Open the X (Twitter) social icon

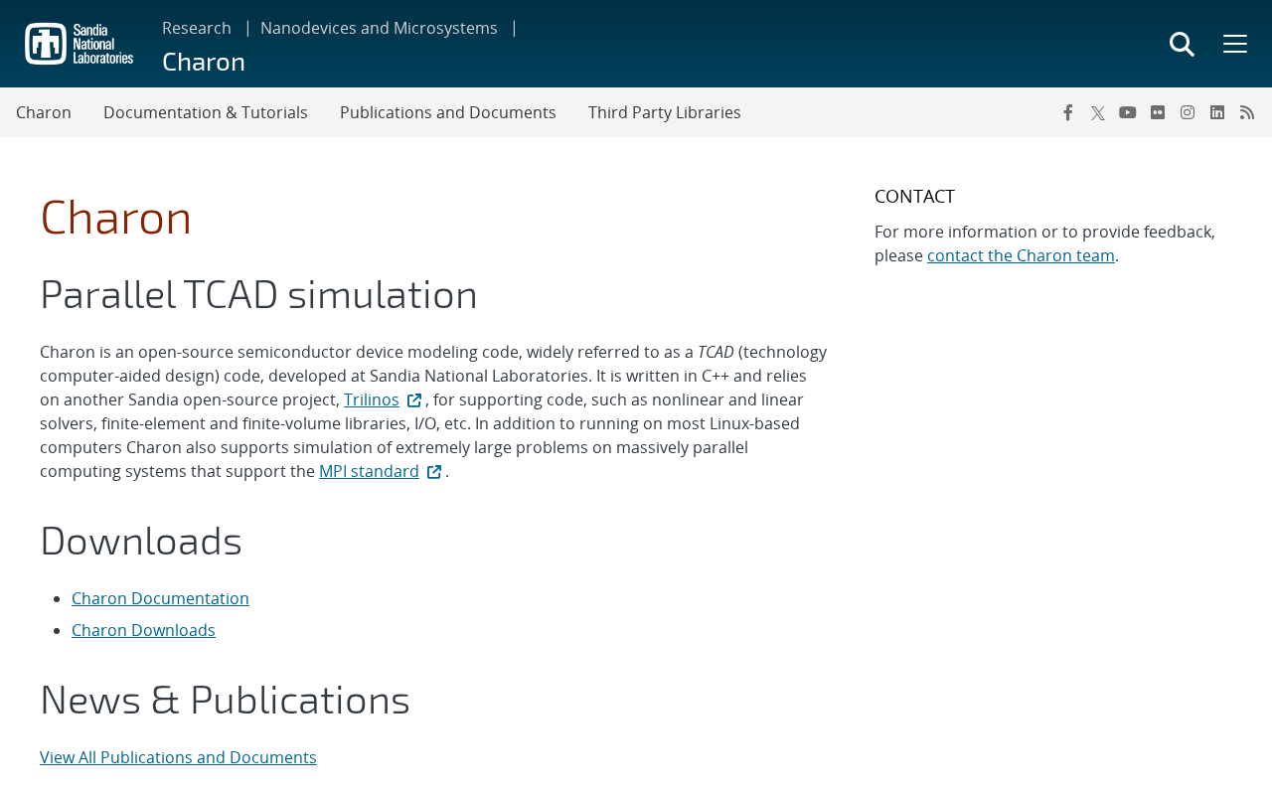1097,112
